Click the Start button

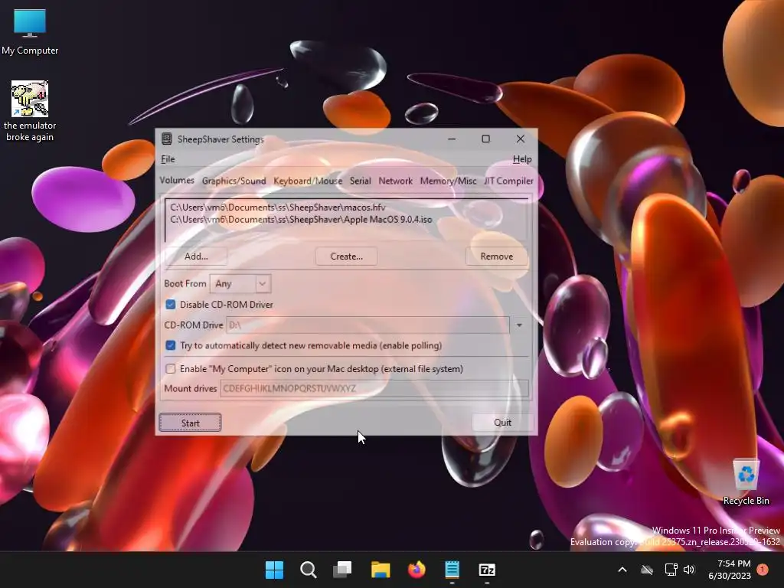point(191,423)
